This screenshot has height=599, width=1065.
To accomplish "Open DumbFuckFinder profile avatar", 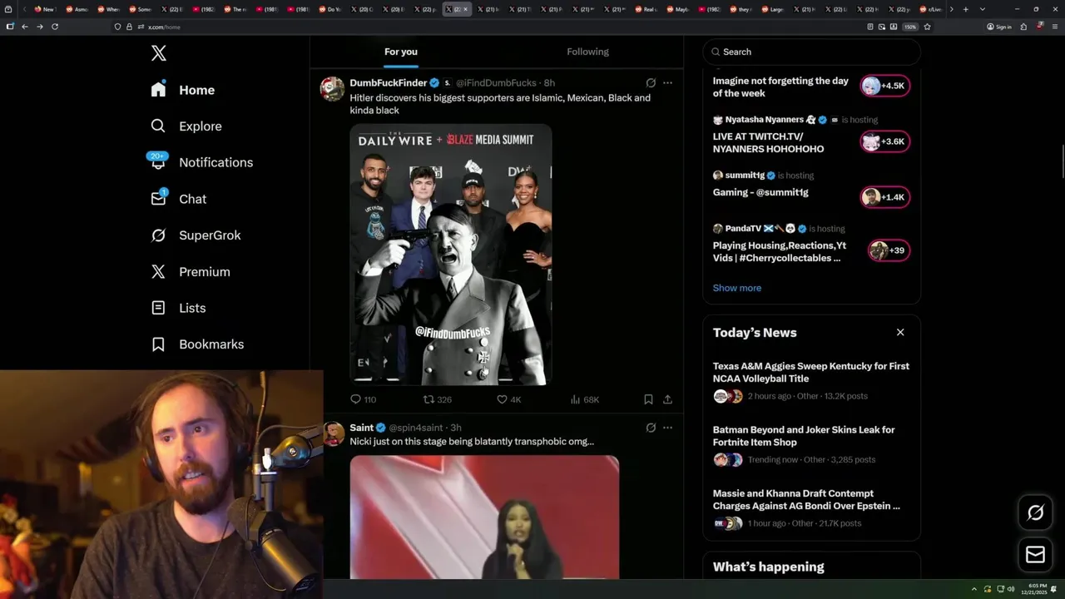I will pos(332,89).
